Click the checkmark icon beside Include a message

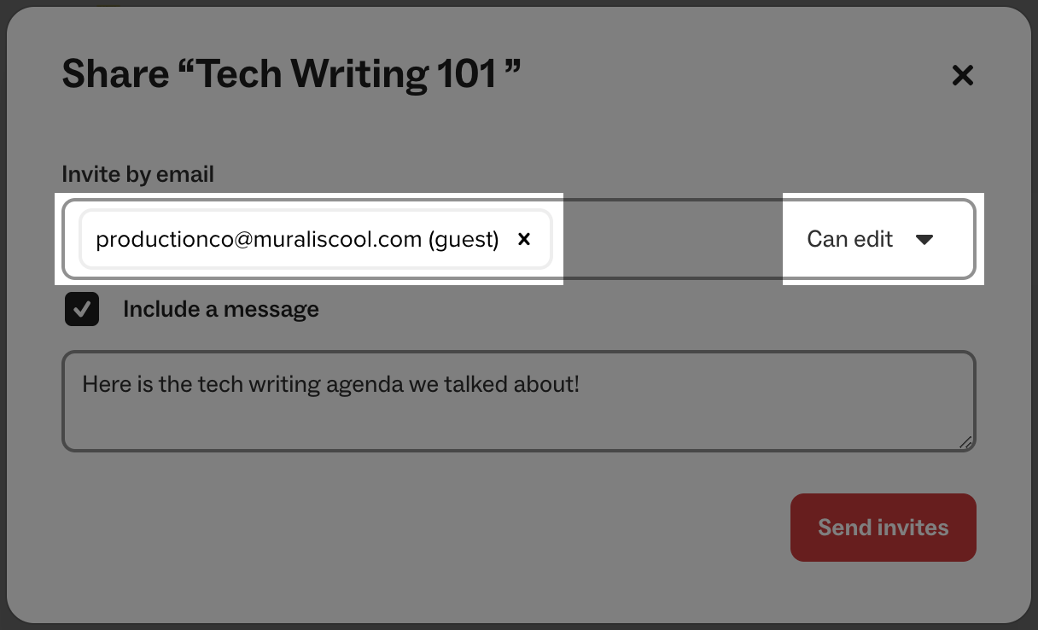[82, 309]
